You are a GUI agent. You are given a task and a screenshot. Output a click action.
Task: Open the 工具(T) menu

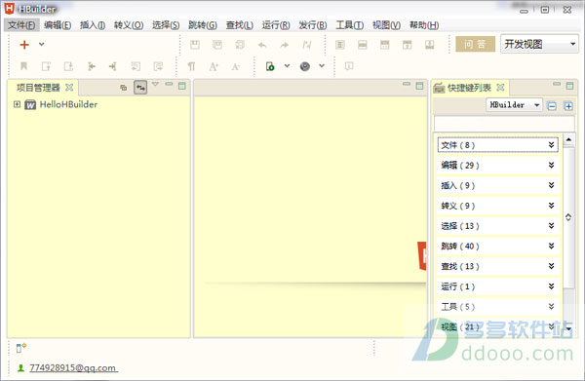point(350,25)
